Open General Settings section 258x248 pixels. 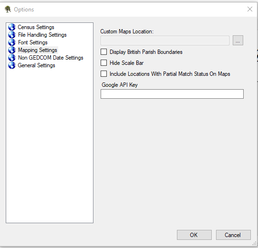click(x=36, y=65)
